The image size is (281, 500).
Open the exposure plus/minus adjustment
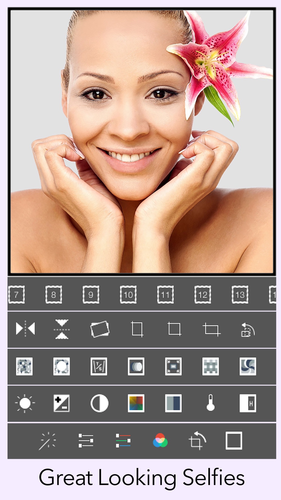[x=62, y=403]
